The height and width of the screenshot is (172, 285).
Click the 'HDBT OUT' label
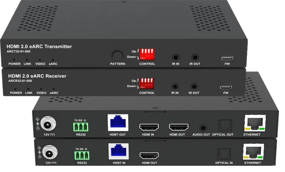click(118, 135)
